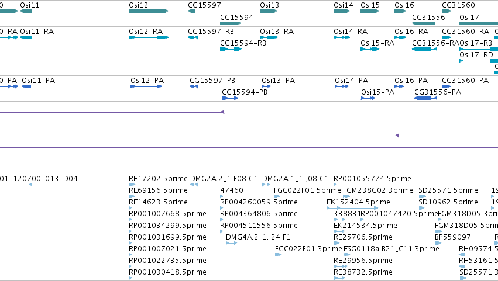This screenshot has height=281, width=498.
Task: Select the RP001007021.5prime EST
Action: pyautogui.click(x=130, y=255)
